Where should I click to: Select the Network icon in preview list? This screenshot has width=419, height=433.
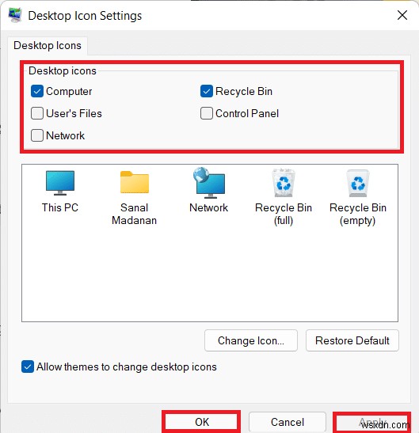[x=209, y=183]
